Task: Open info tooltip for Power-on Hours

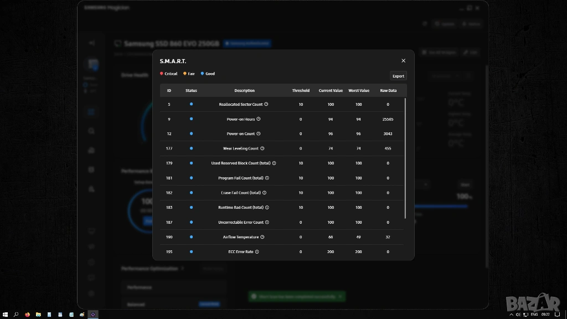Action: click(x=259, y=119)
